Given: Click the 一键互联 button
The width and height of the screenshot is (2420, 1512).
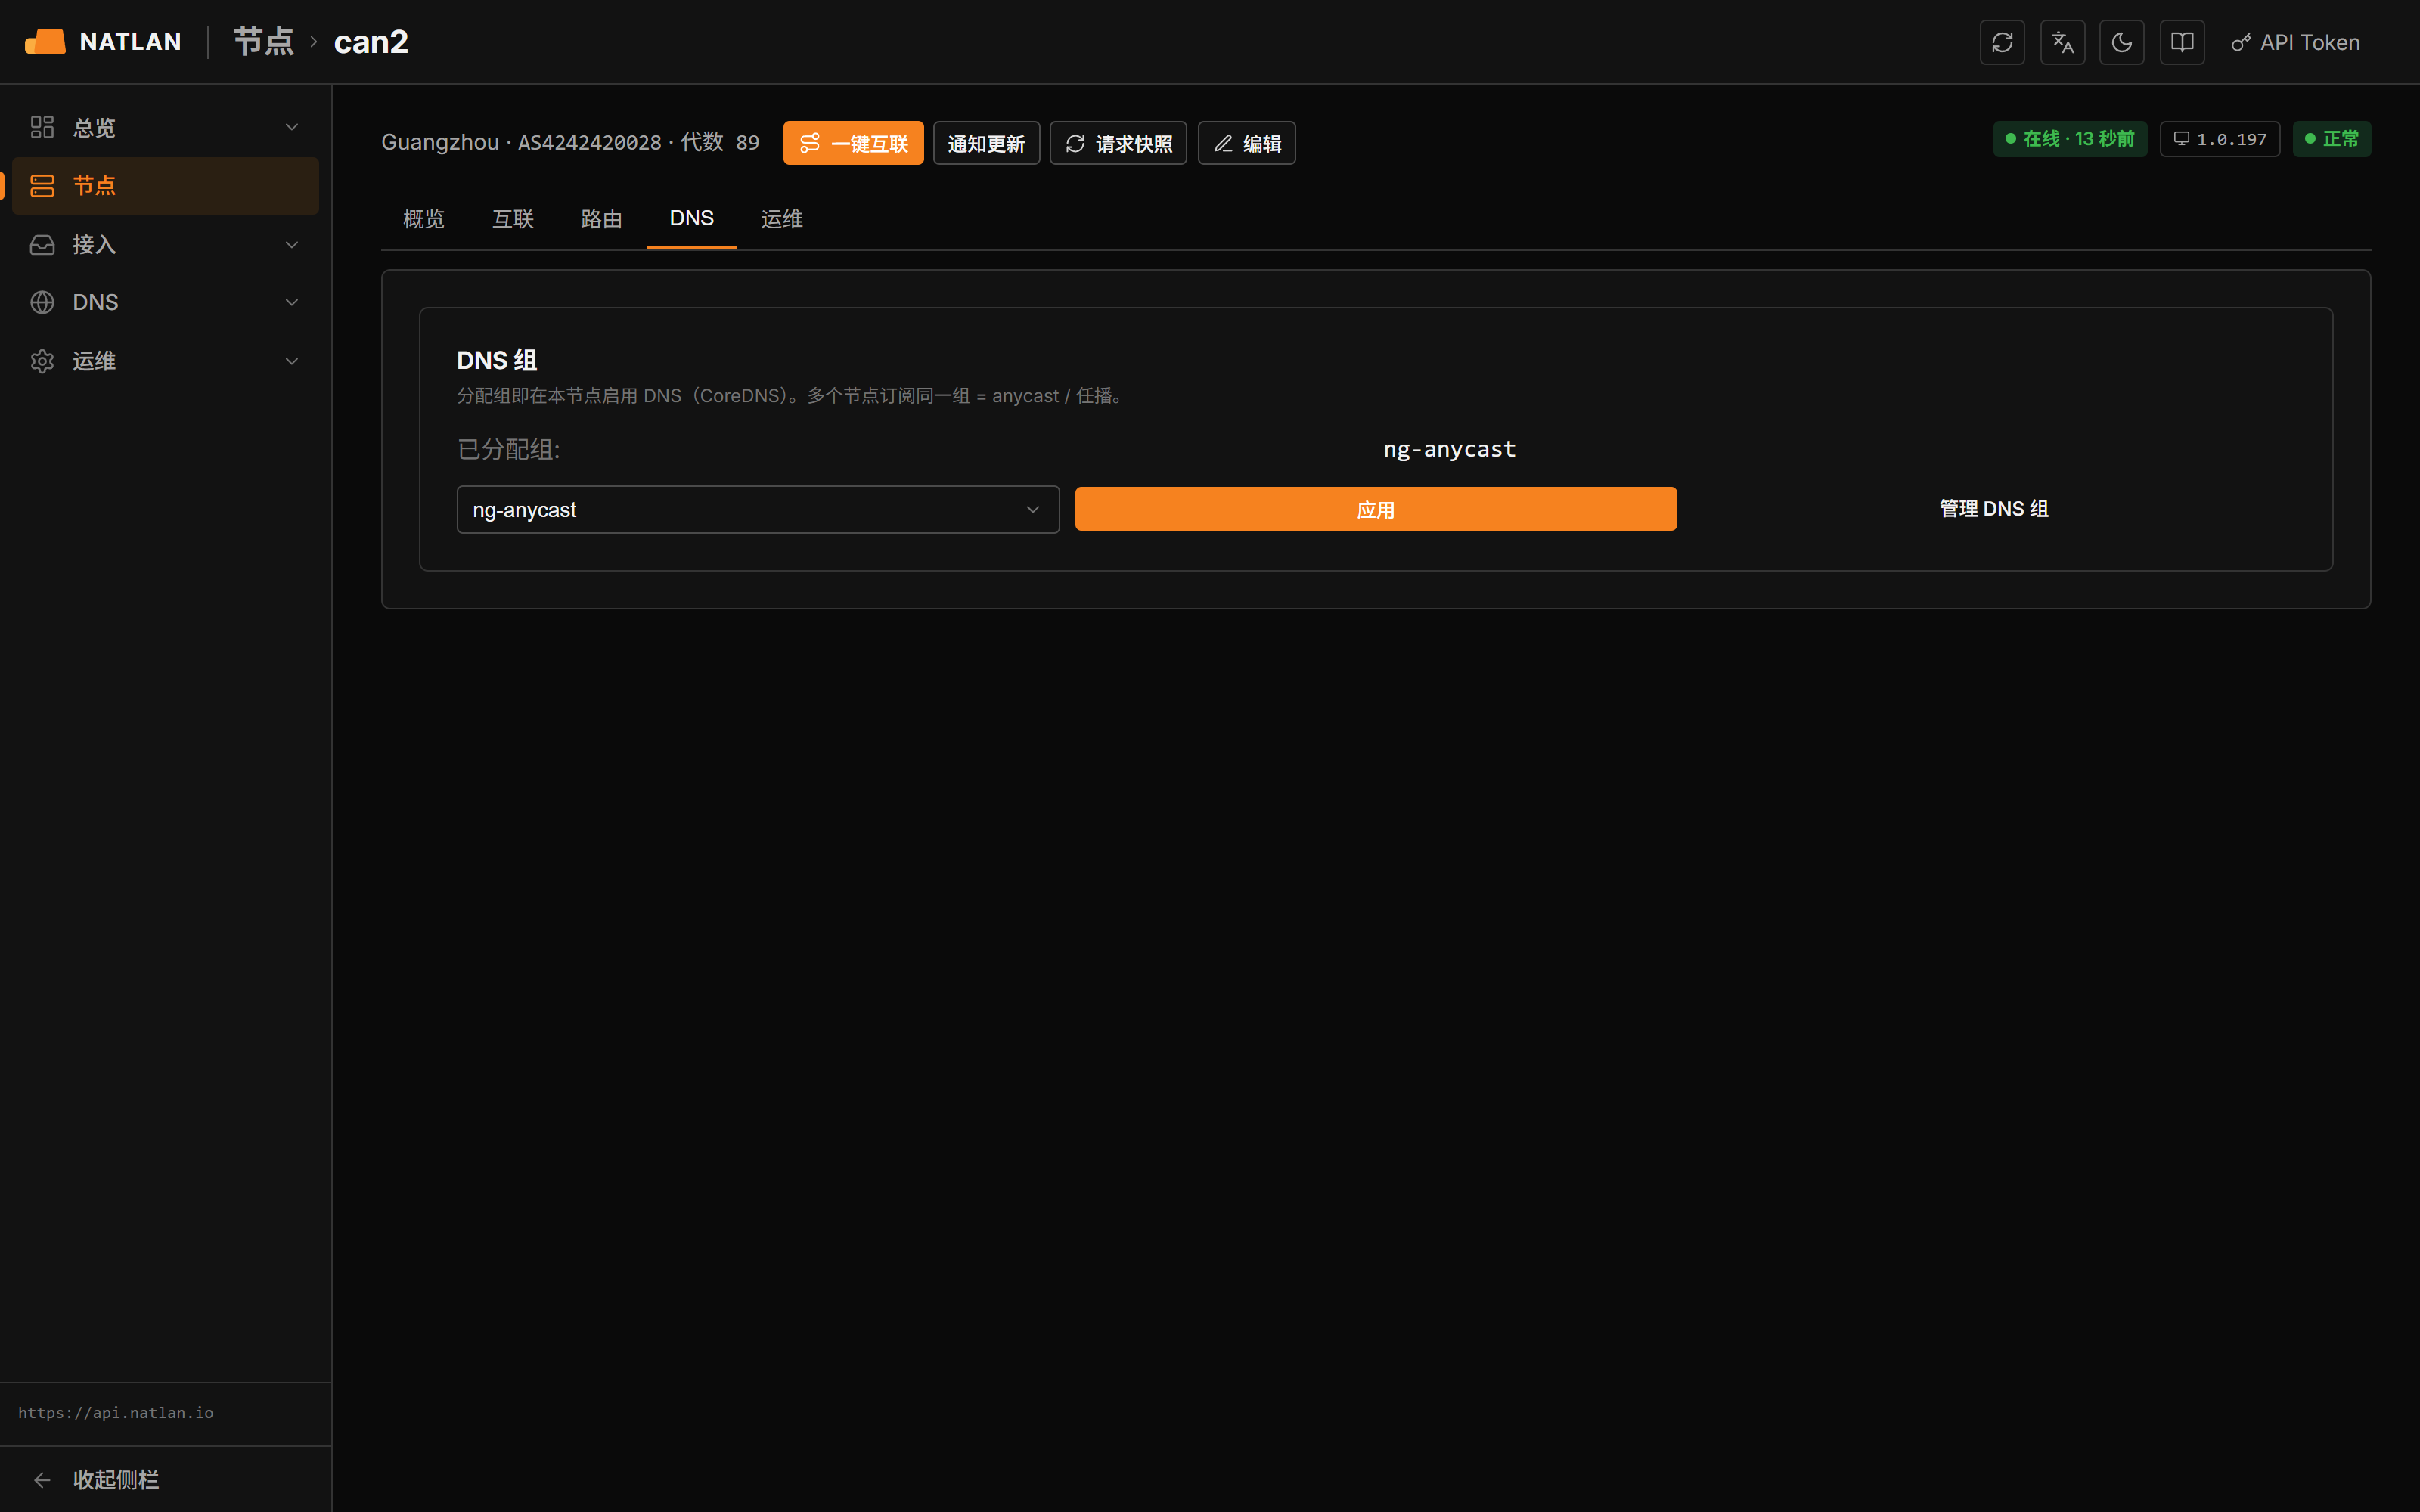Looking at the screenshot, I should point(853,143).
